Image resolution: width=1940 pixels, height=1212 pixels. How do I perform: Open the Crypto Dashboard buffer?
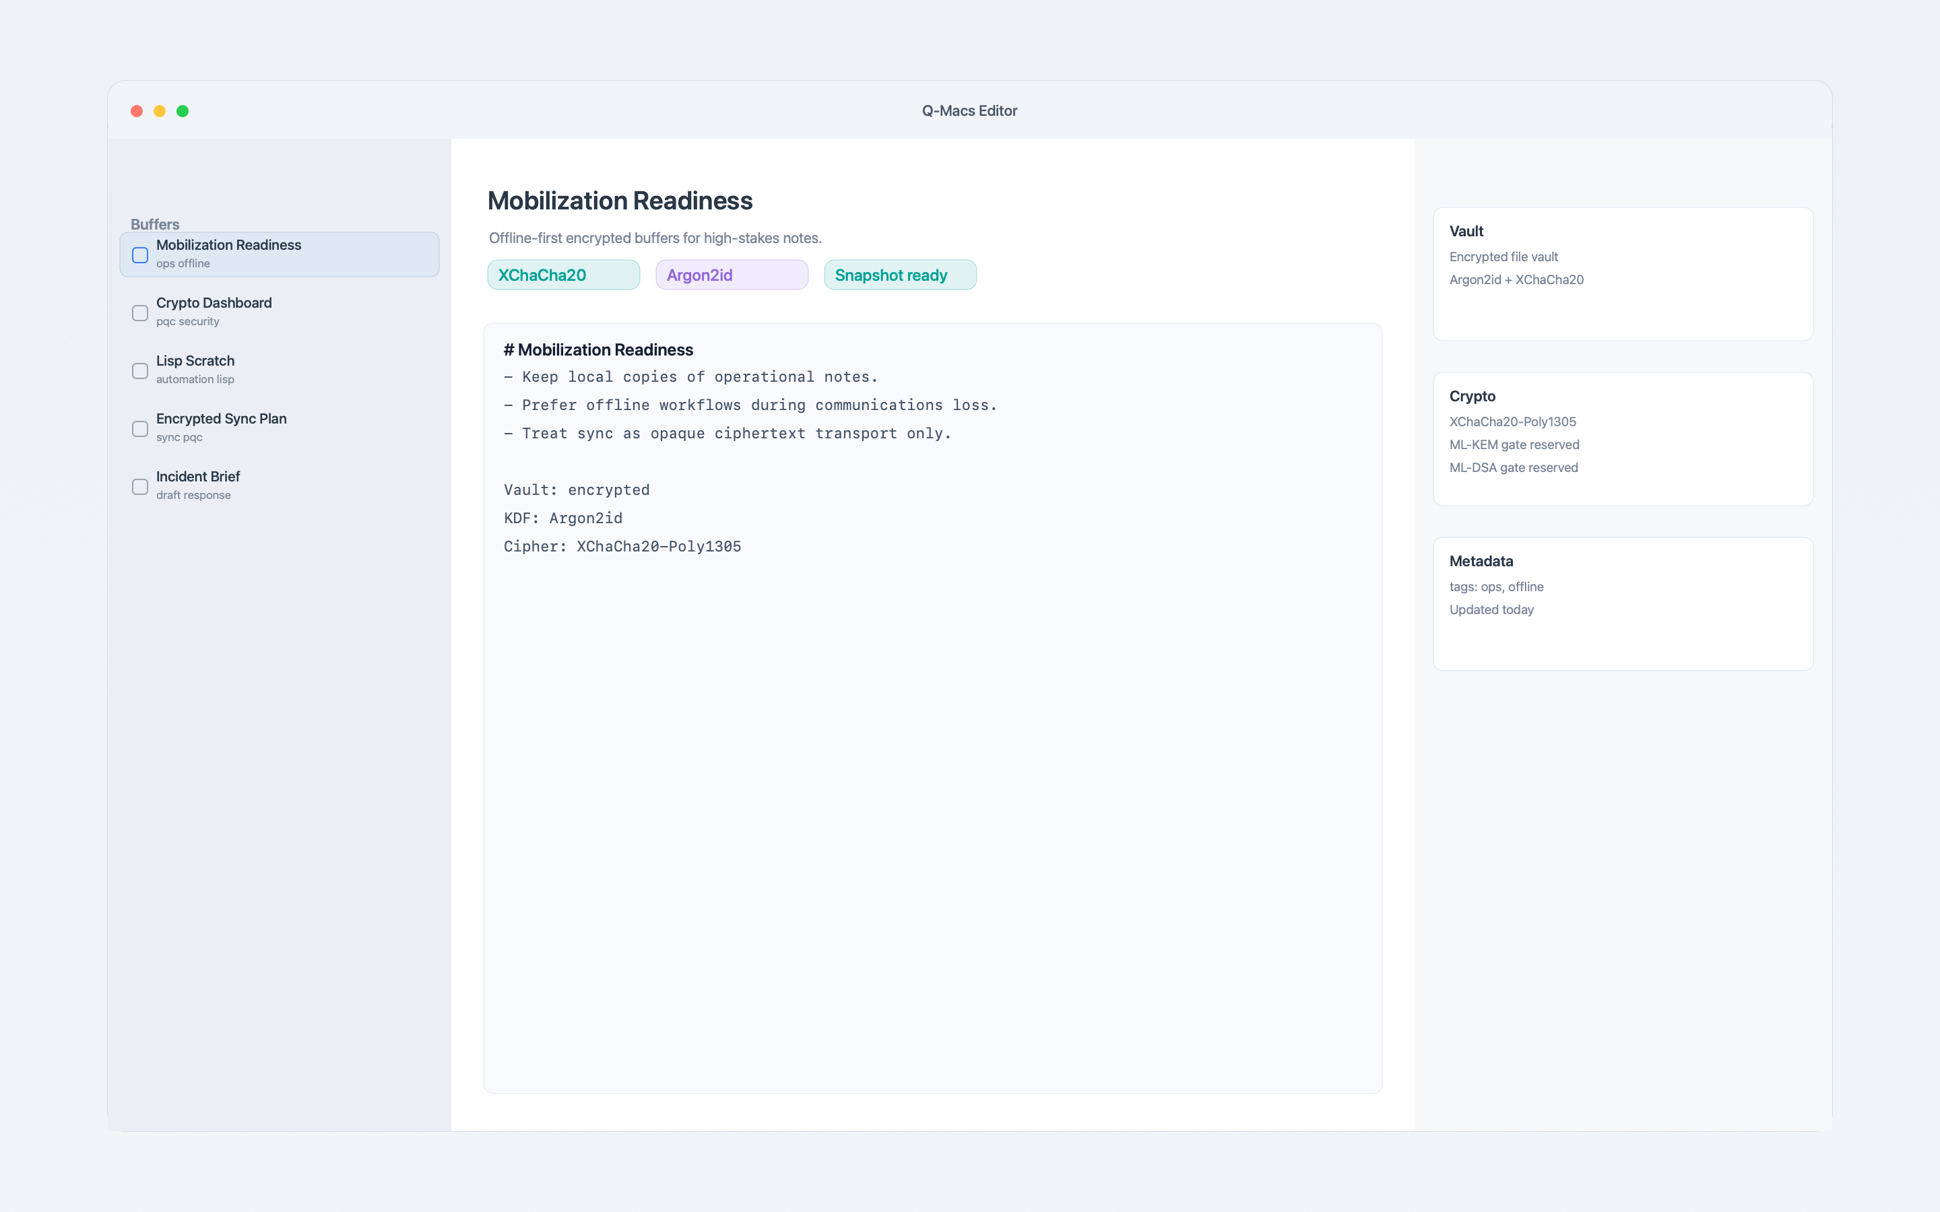point(279,312)
